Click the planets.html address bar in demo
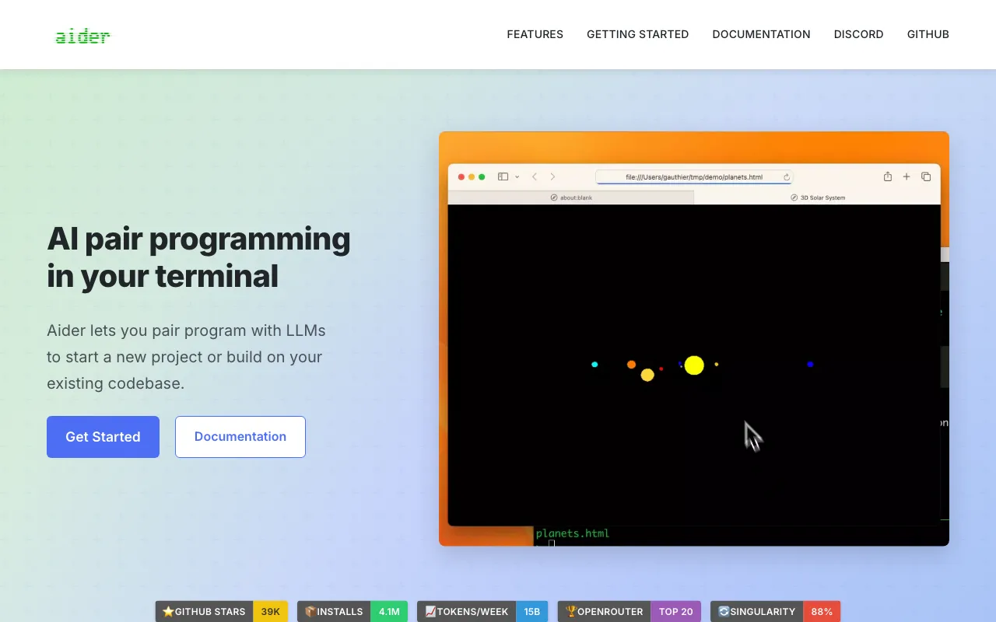This screenshot has width=996, height=622. pos(694,177)
